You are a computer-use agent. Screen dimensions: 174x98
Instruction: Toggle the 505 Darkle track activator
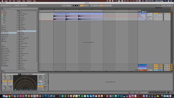tap(156, 14)
